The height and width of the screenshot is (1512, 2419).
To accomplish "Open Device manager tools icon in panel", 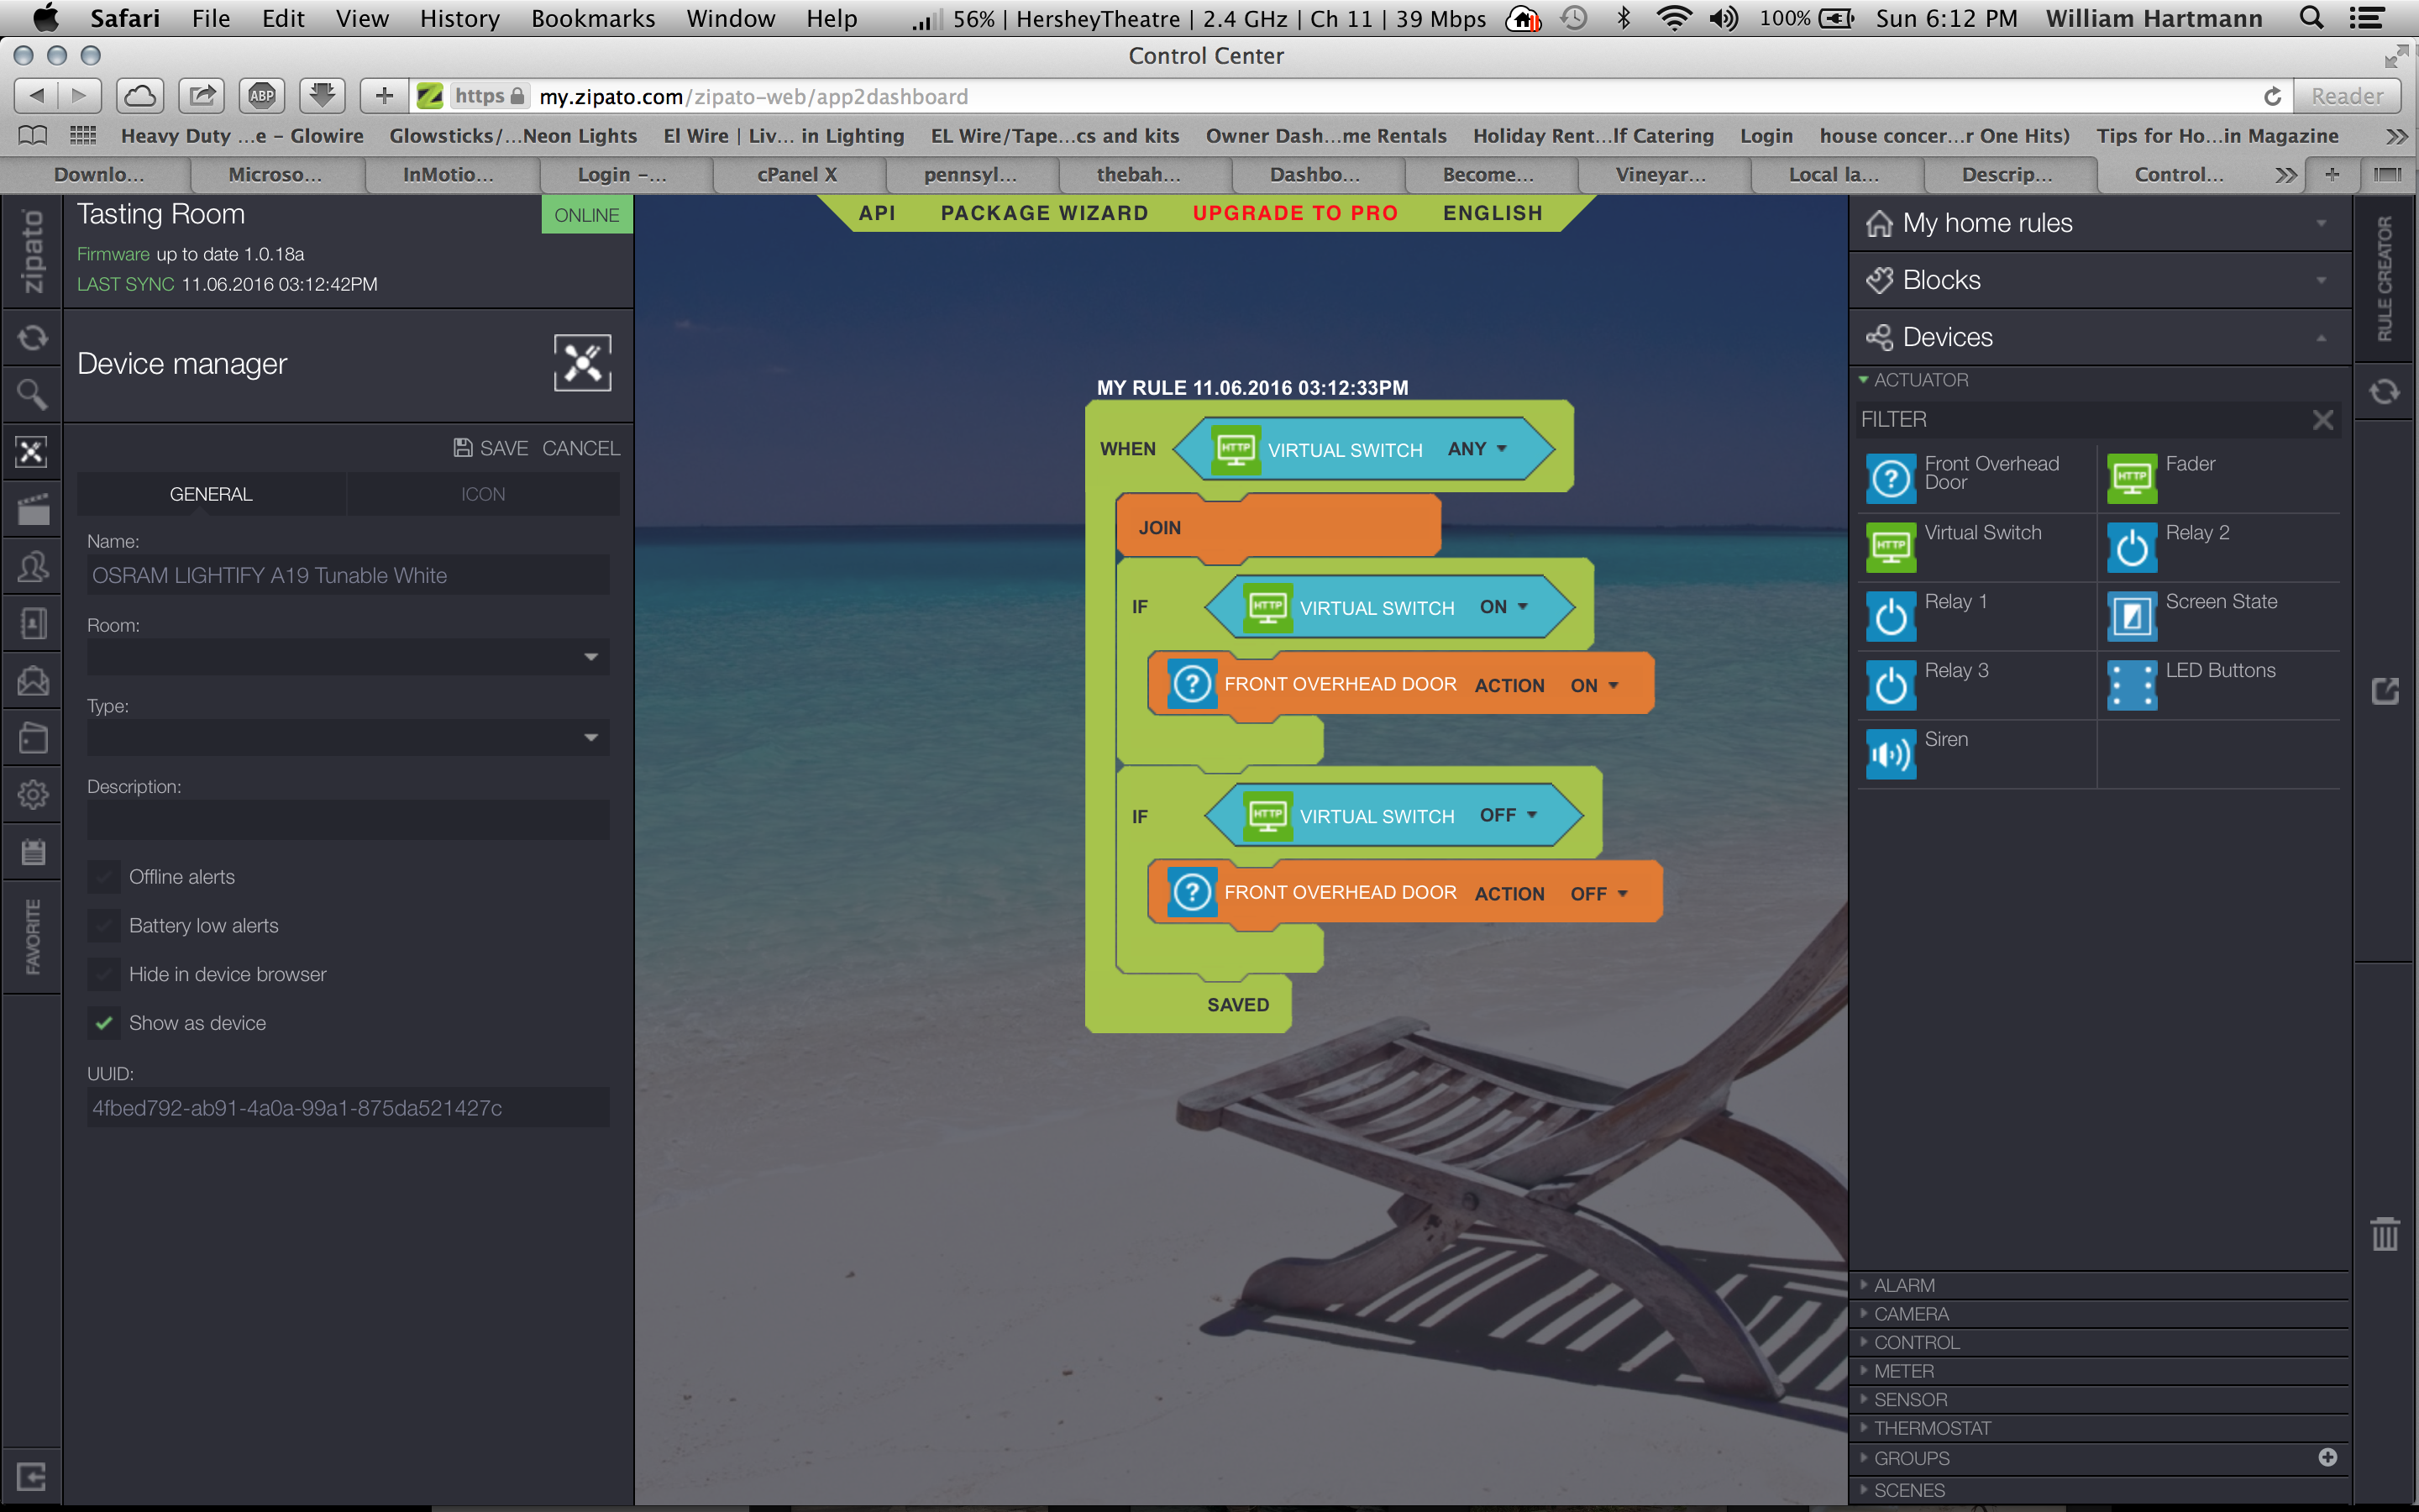I will tap(582, 363).
